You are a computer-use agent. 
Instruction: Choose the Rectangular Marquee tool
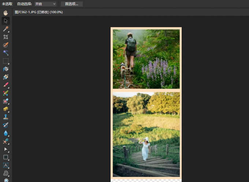tap(6, 61)
